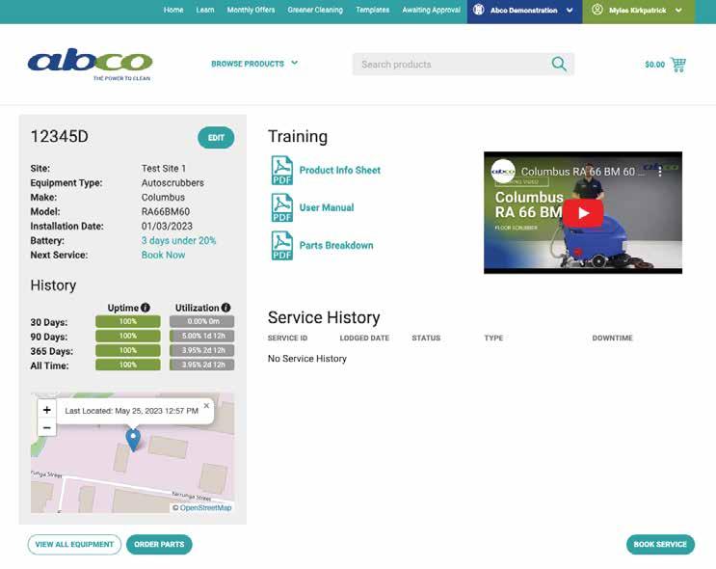716x569 pixels.
Task: Click the search magnifier icon
Action: [x=559, y=64]
